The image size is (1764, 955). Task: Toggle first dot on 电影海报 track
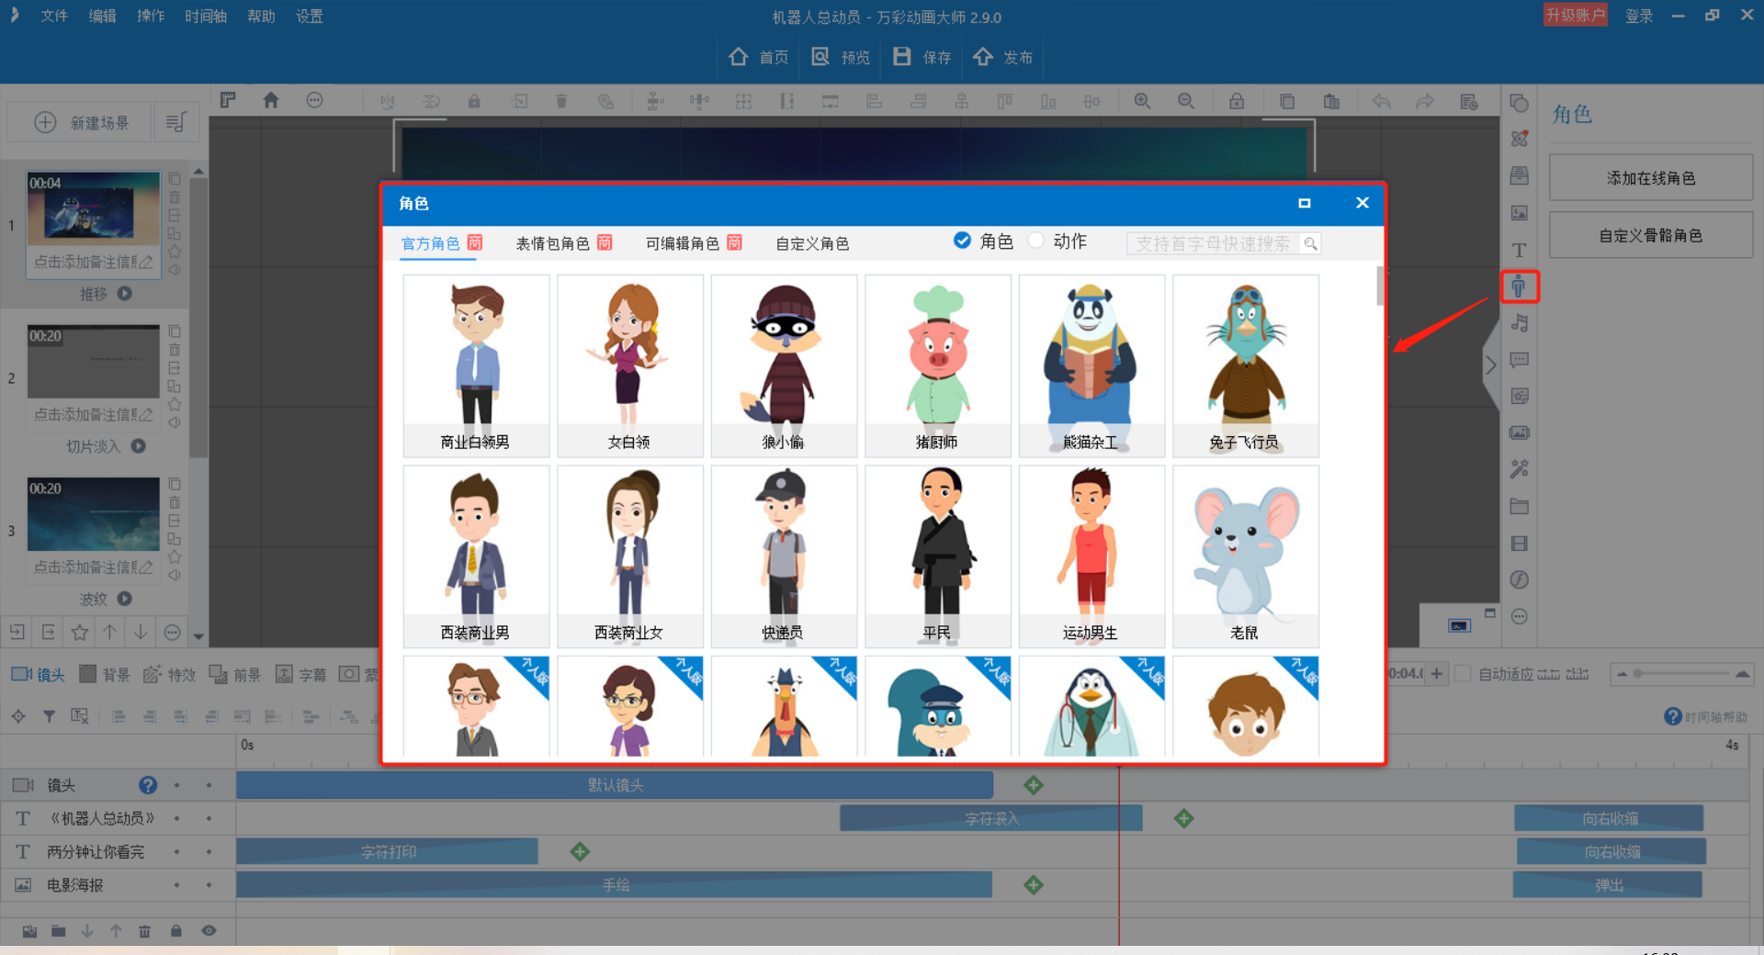[177, 885]
